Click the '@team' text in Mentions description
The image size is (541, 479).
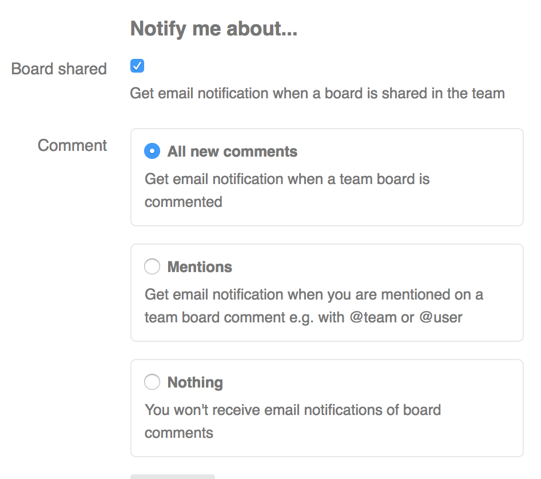coord(373,317)
